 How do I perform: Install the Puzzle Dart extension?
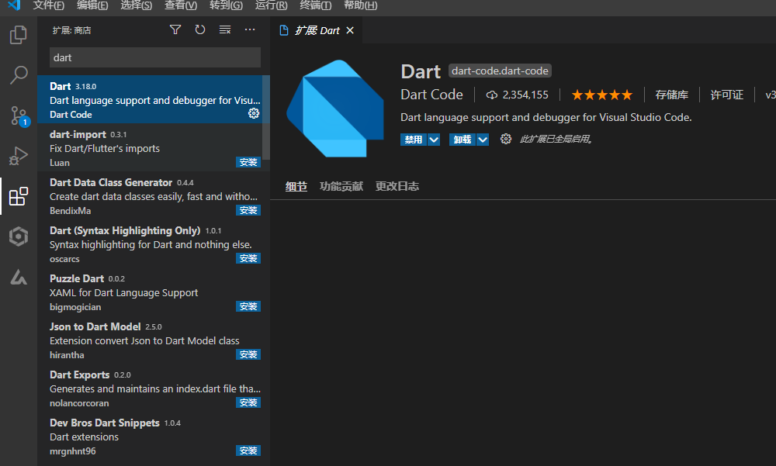coord(248,306)
